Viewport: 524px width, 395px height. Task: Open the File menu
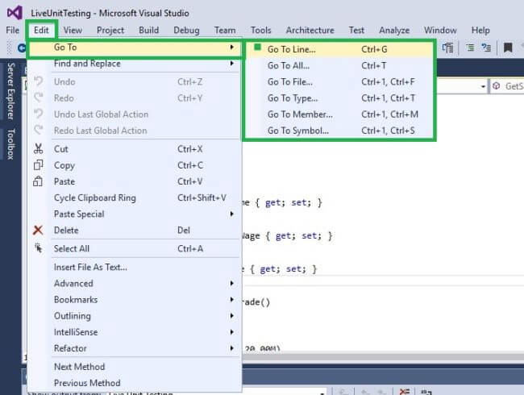13,30
